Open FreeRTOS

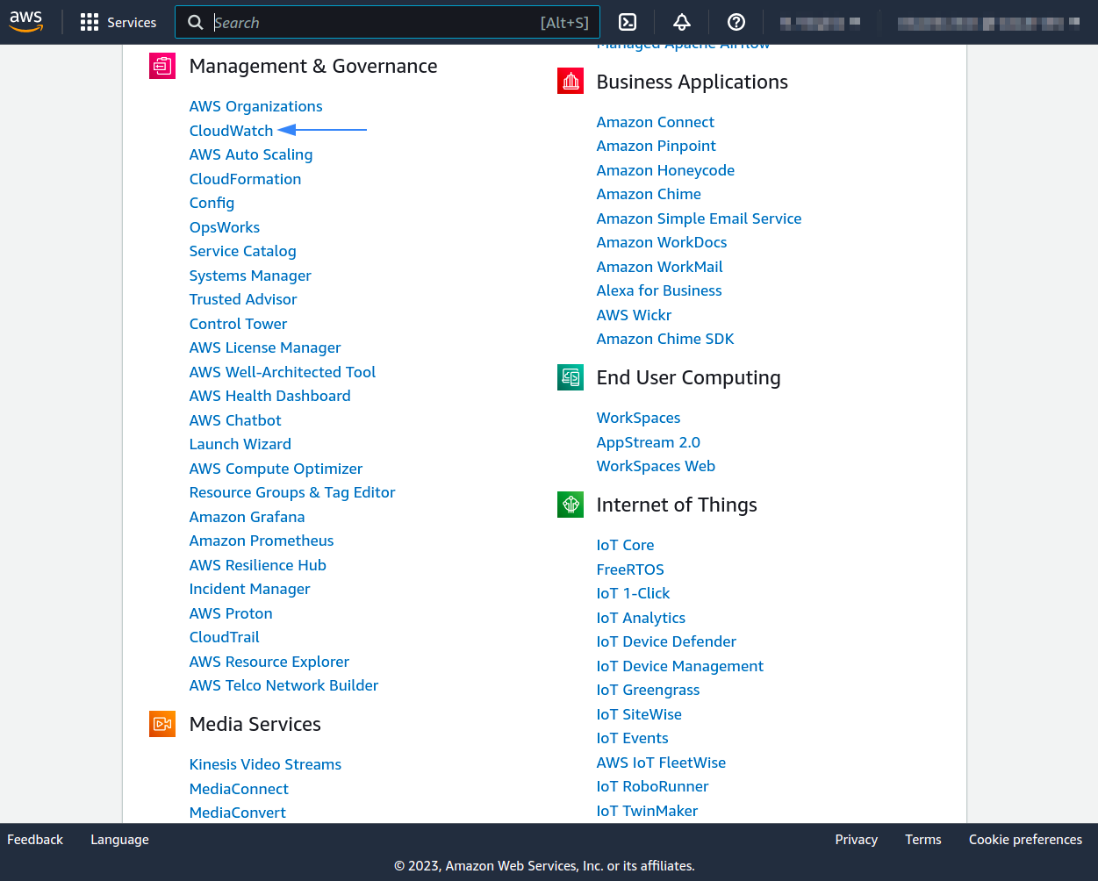(x=630, y=569)
